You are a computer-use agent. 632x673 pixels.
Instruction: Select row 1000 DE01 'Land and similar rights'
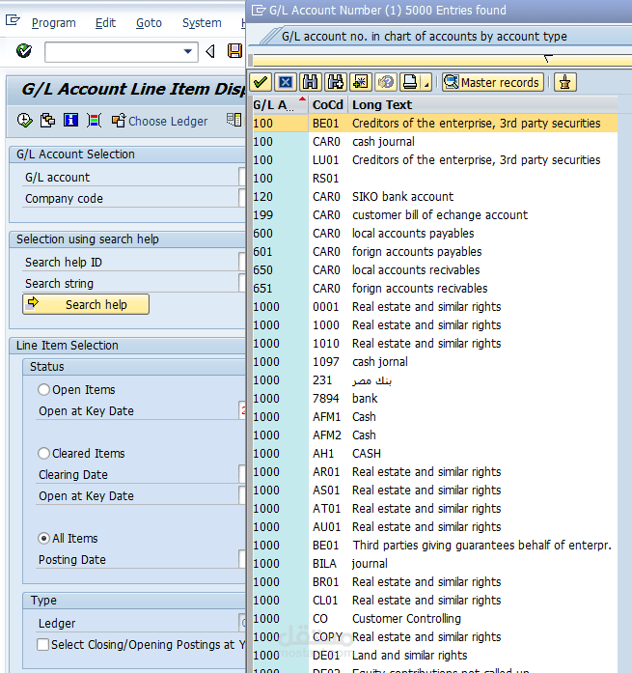435,656
